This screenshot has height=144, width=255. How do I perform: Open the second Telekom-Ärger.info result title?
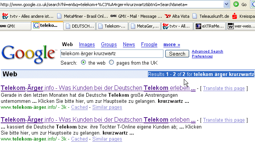[x=98, y=119]
